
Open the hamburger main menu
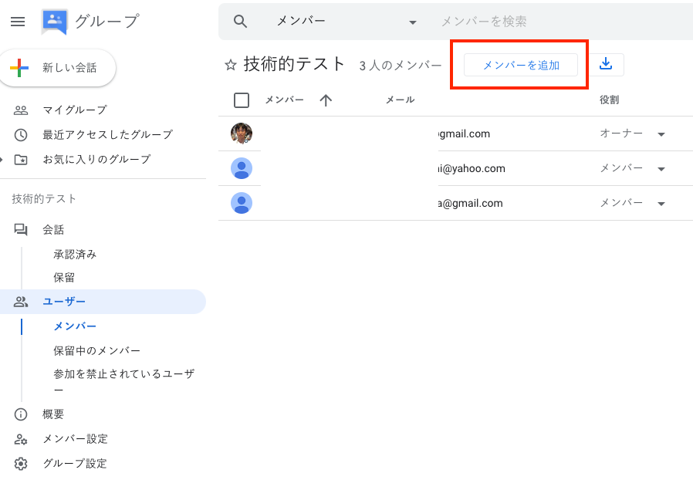click(18, 21)
